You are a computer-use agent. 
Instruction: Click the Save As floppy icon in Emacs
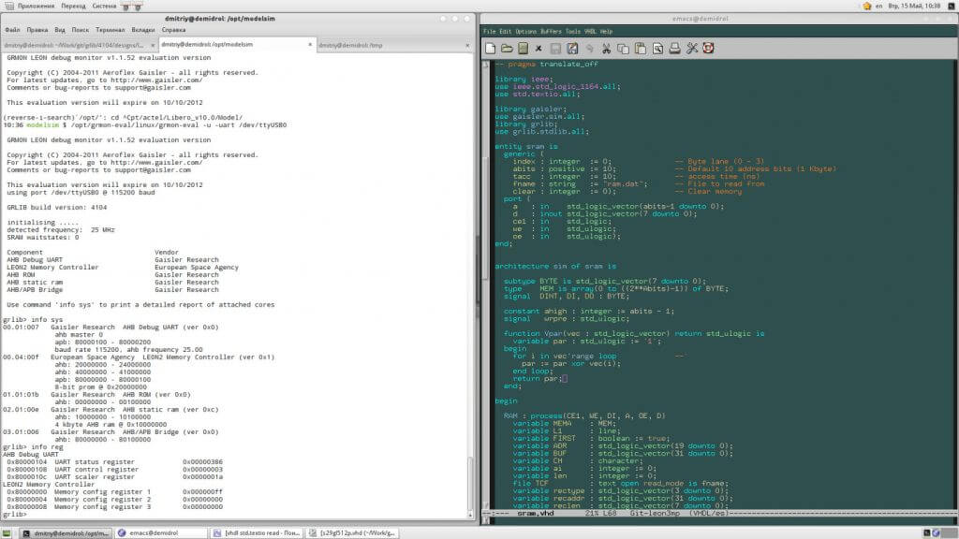point(572,49)
